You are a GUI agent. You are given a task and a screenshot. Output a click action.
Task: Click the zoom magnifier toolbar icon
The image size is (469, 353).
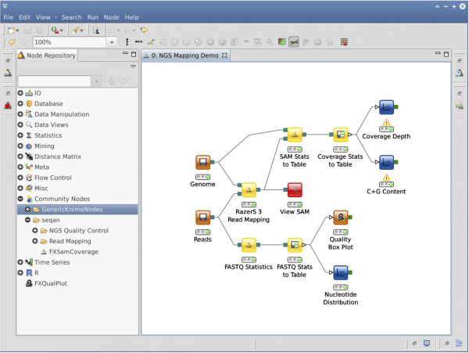pos(270,42)
